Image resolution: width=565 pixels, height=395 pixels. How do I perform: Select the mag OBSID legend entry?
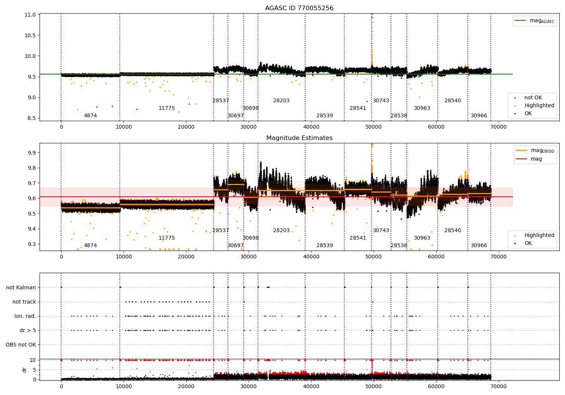pyautogui.click(x=535, y=150)
